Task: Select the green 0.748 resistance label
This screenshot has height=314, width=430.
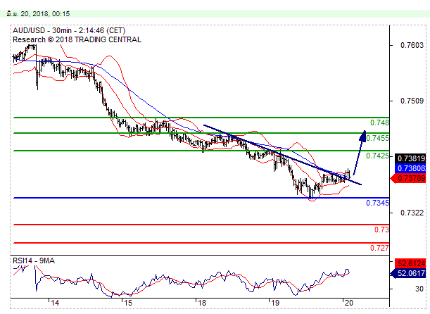Action: pos(379,123)
